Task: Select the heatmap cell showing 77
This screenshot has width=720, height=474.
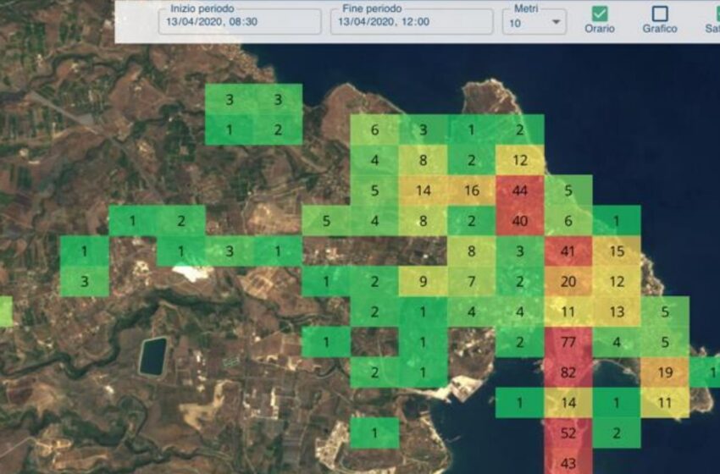Action: point(568,342)
